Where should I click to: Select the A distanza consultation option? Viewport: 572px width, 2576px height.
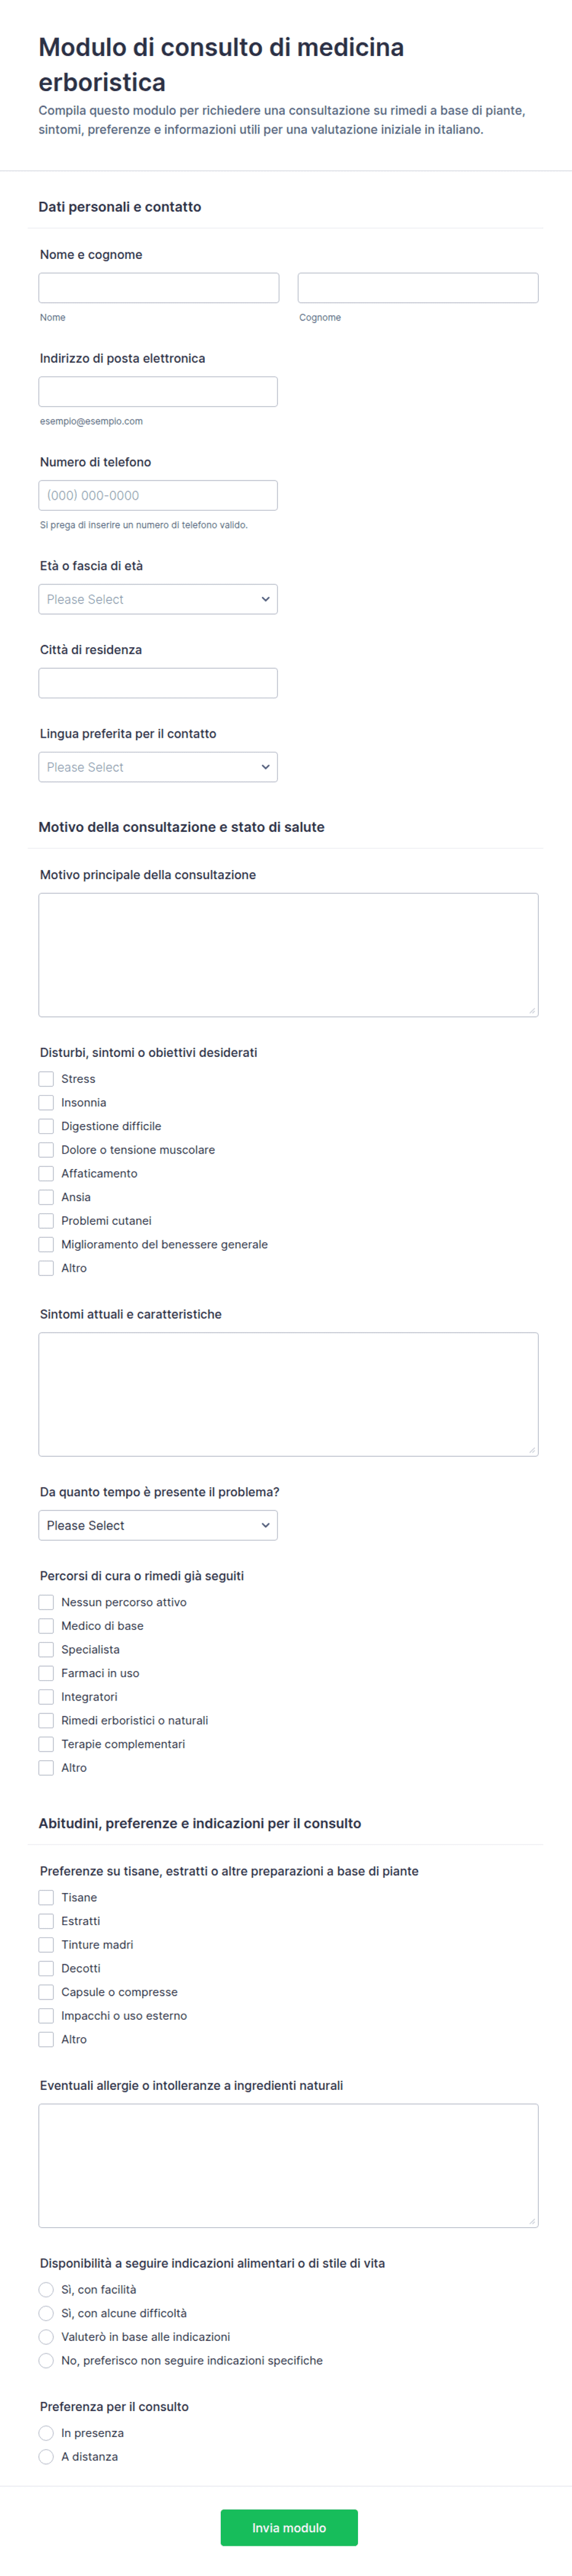[46, 2457]
